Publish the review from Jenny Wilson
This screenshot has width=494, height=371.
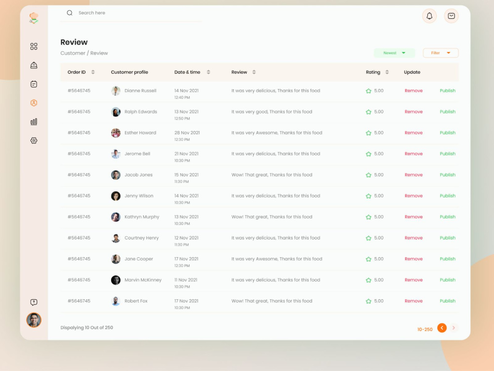[447, 195]
